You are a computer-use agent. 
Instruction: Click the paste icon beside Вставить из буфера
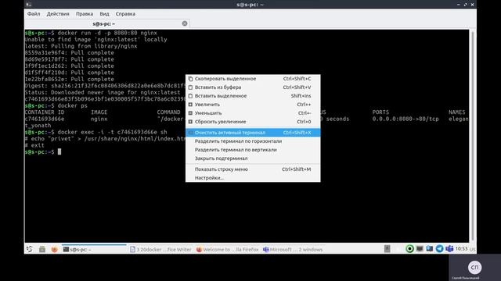click(190, 87)
